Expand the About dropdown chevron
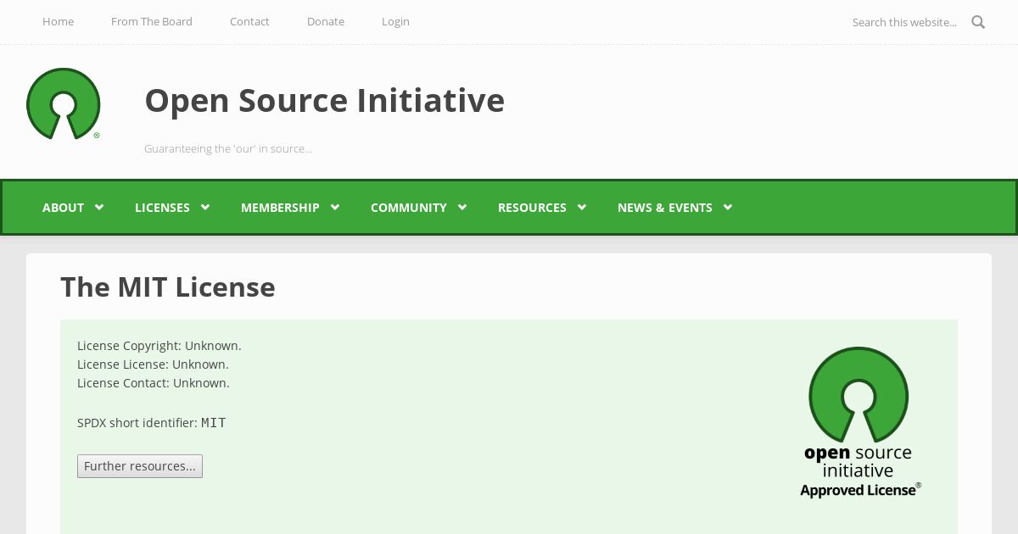 point(99,207)
